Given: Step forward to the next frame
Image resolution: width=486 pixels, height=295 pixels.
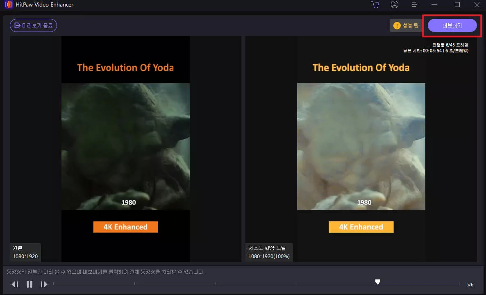Looking at the screenshot, I should (44, 284).
